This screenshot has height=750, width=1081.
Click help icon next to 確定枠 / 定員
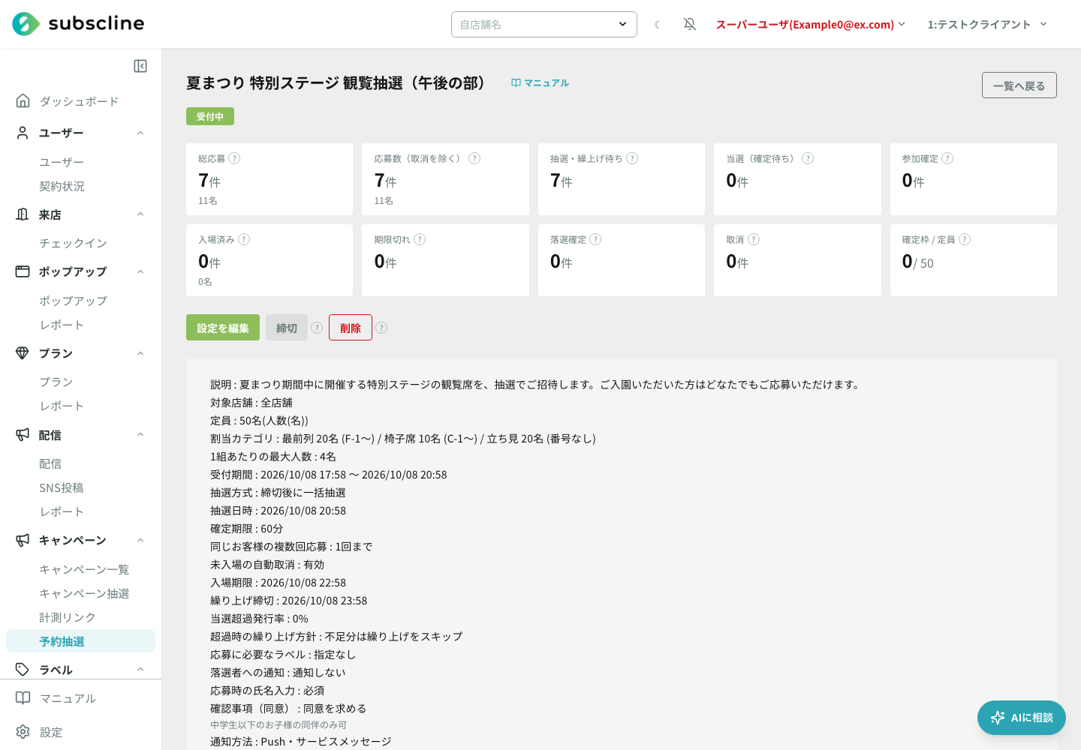click(x=965, y=239)
